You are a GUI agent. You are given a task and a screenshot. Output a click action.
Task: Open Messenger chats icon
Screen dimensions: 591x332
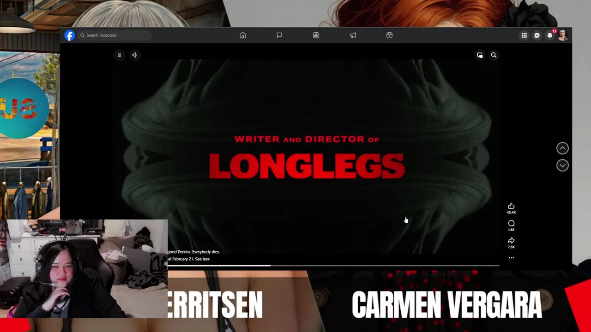tap(537, 36)
